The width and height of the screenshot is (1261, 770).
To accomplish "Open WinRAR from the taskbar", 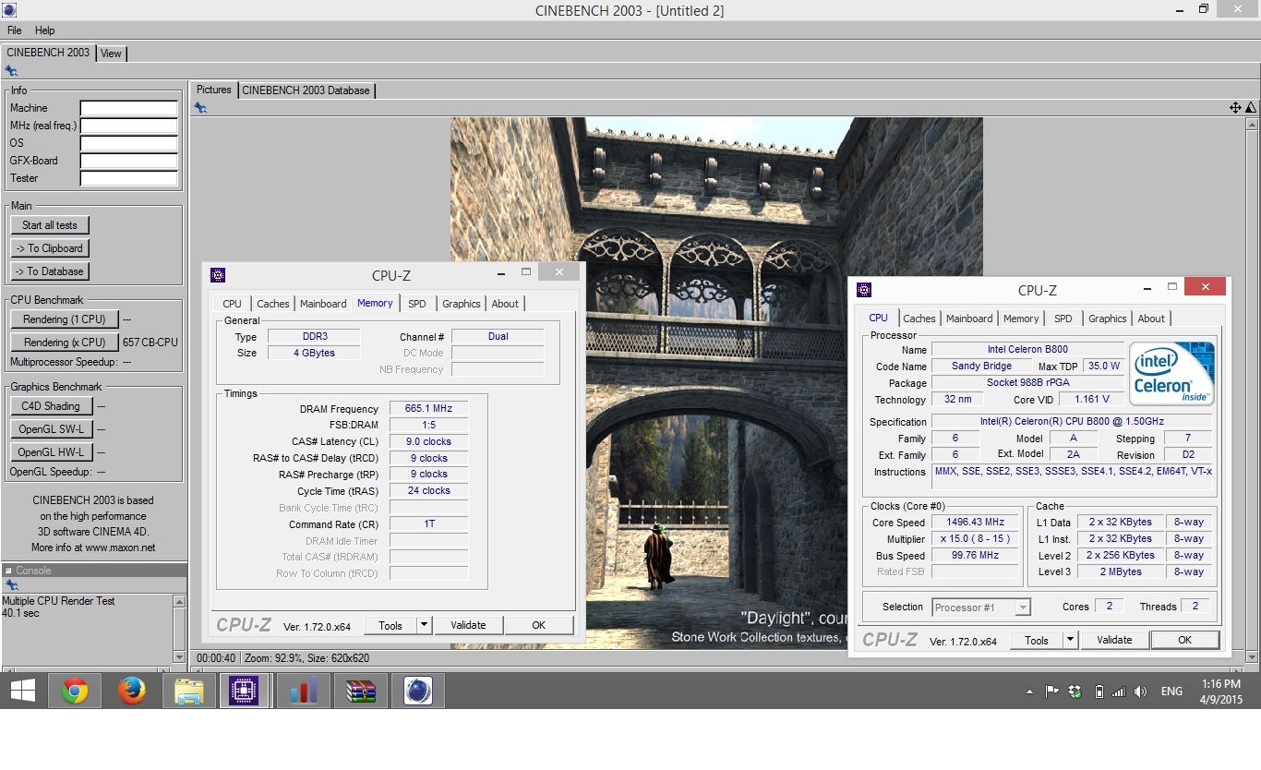I will tap(360, 691).
